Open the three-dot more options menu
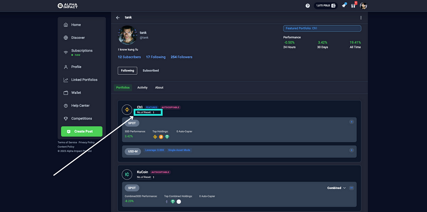Viewport: 427px width, 212px height. coord(361,18)
